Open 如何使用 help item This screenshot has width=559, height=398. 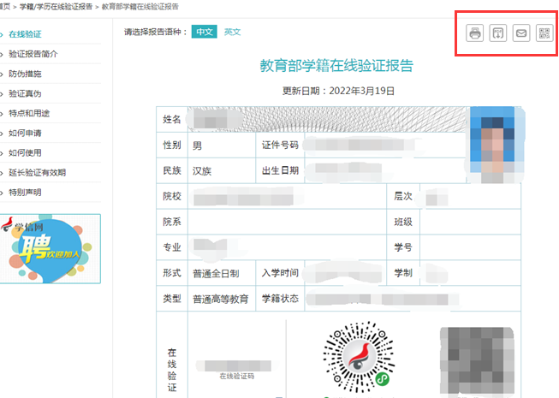click(25, 152)
